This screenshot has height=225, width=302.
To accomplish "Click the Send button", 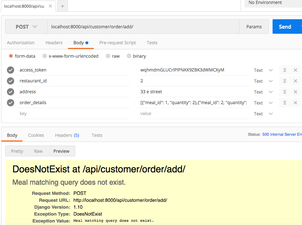I will (x=285, y=26).
